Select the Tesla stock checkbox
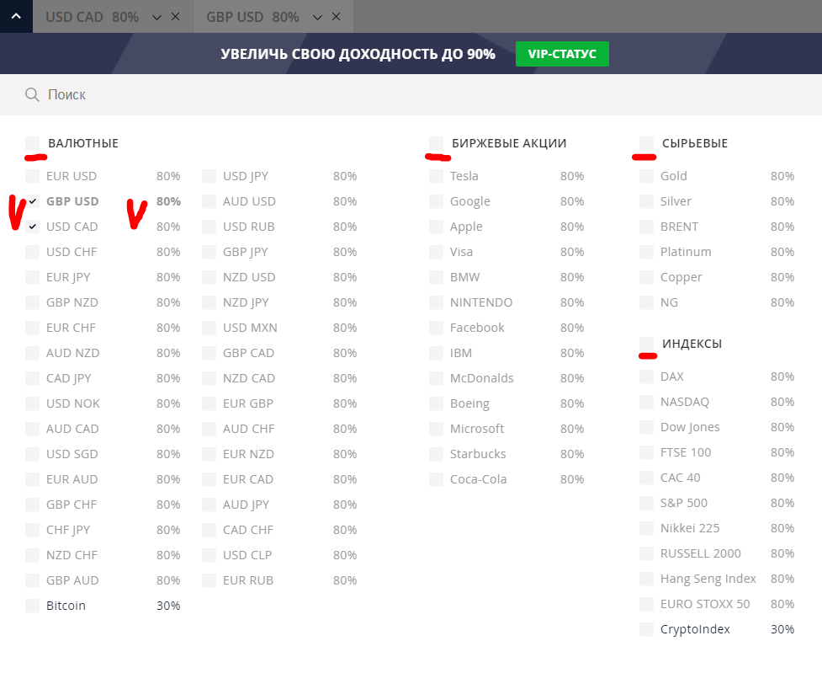The height and width of the screenshot is (673, 822). [x=436, y=176]
